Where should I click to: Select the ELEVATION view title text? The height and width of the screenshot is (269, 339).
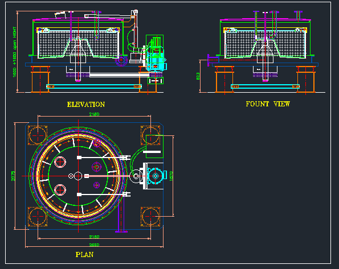(x=86, y=105)
